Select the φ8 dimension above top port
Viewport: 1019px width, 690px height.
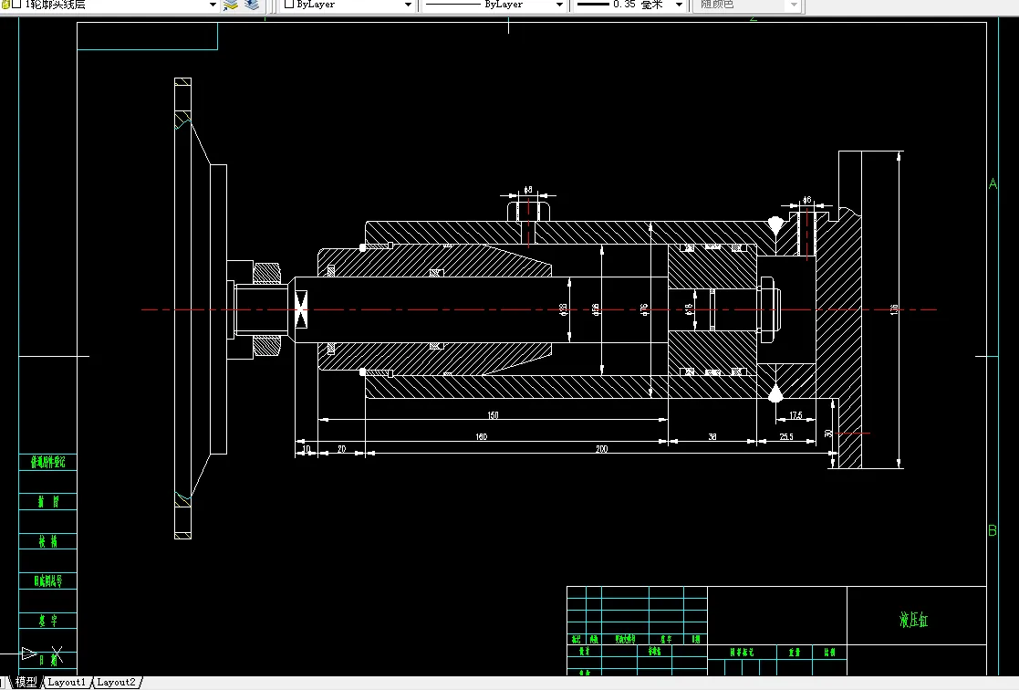[528, 190]
